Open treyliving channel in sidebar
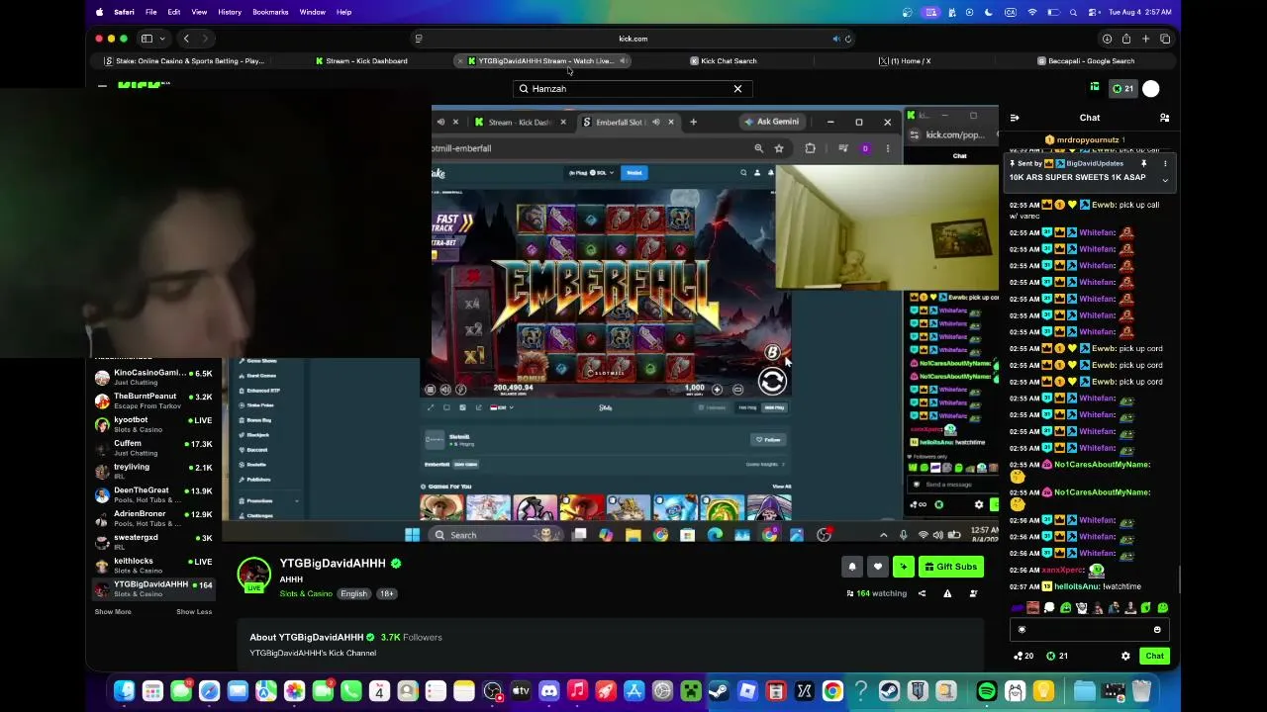The width and height of the screenshot is (1267, 712). 153,471
